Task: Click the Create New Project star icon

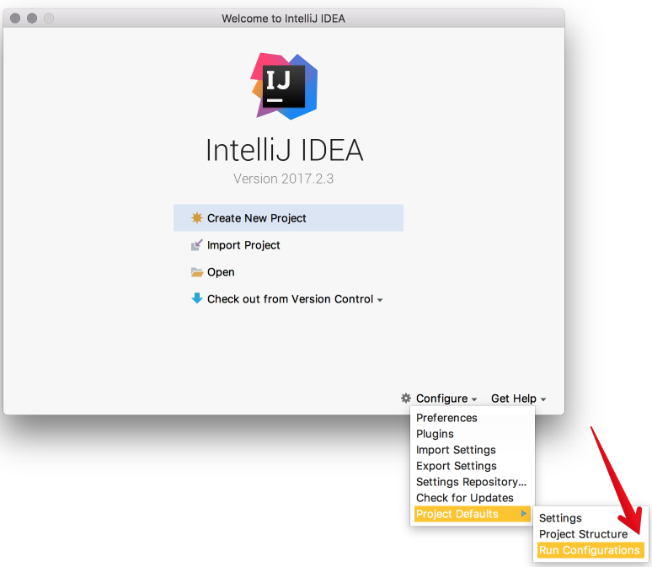Action: (x=196, y=218)
